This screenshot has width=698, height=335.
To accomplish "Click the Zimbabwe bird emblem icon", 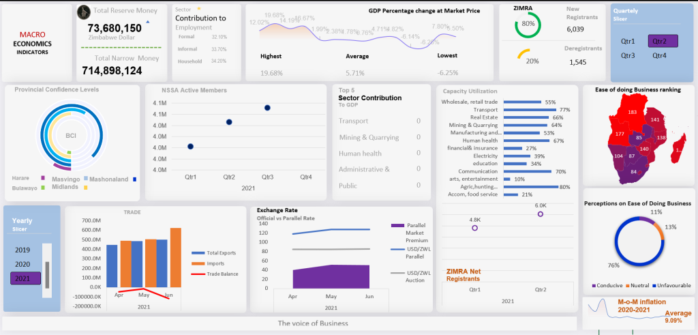I will pyautogui.click(x=85, y=11).
